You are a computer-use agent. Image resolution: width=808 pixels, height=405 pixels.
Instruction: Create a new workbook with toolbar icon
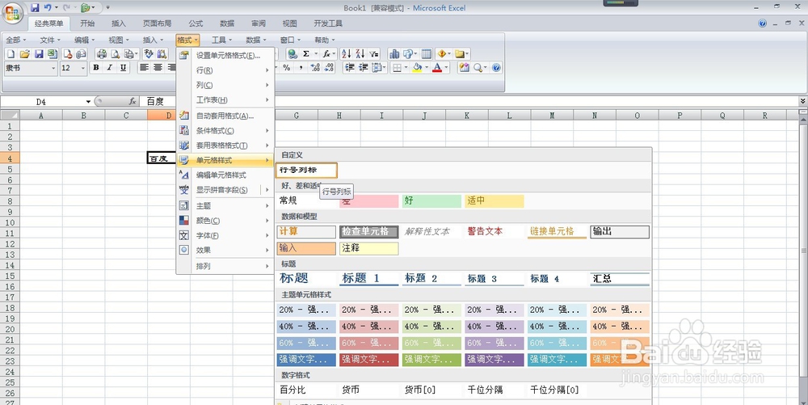11,53
